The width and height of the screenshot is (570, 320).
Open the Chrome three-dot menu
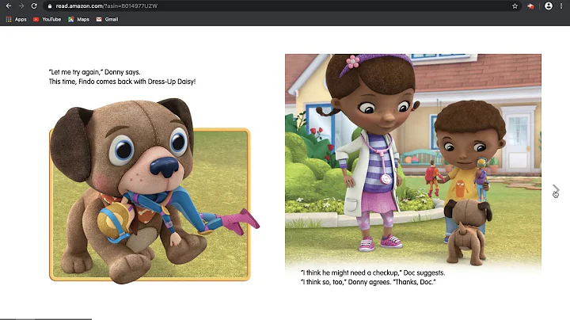(x=561, y=6)
